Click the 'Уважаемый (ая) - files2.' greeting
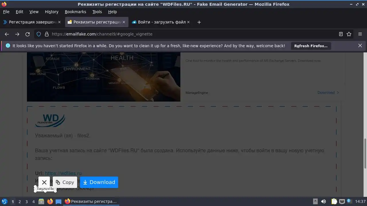367x206 pixels. [63, 135]
